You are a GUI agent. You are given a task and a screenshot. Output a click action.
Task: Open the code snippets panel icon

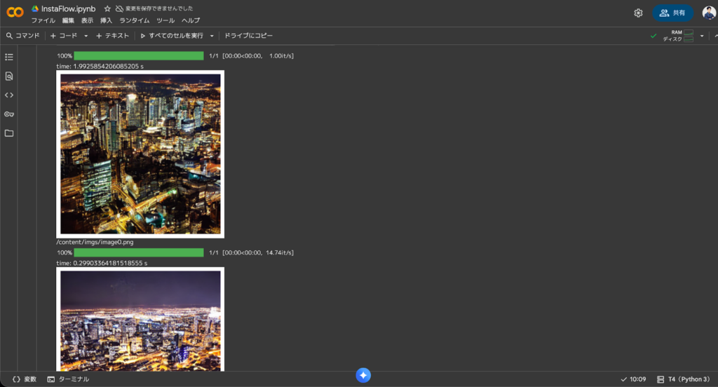point(9,95)
